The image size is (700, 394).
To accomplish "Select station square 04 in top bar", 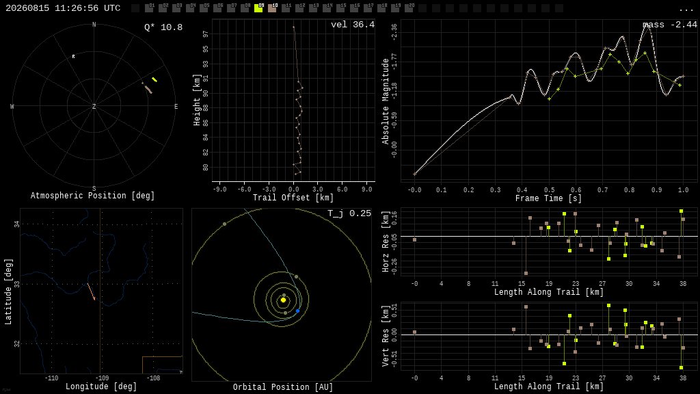I will [190, 8].
